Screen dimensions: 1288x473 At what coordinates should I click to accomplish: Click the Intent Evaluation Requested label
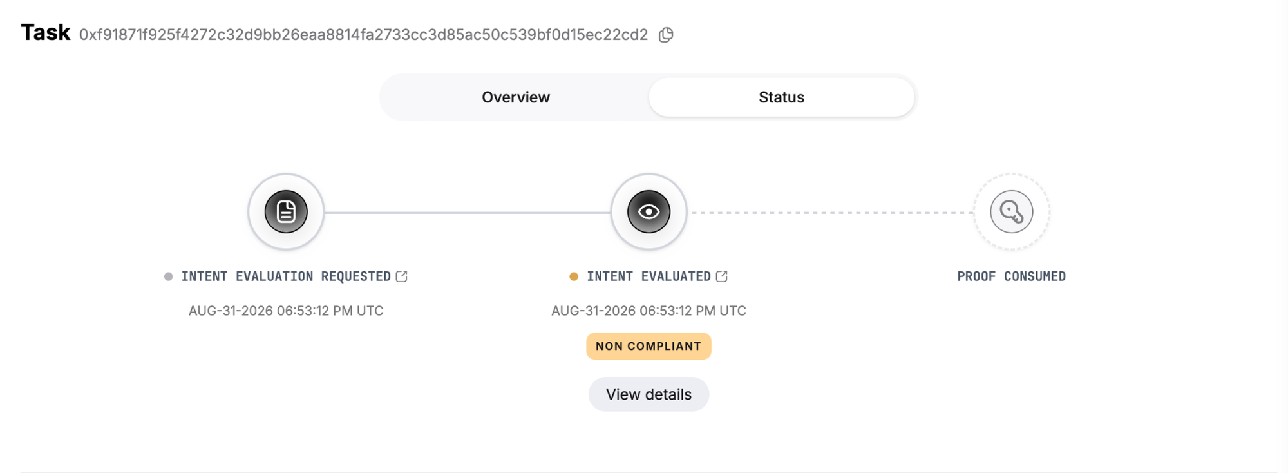pos(286,276)
